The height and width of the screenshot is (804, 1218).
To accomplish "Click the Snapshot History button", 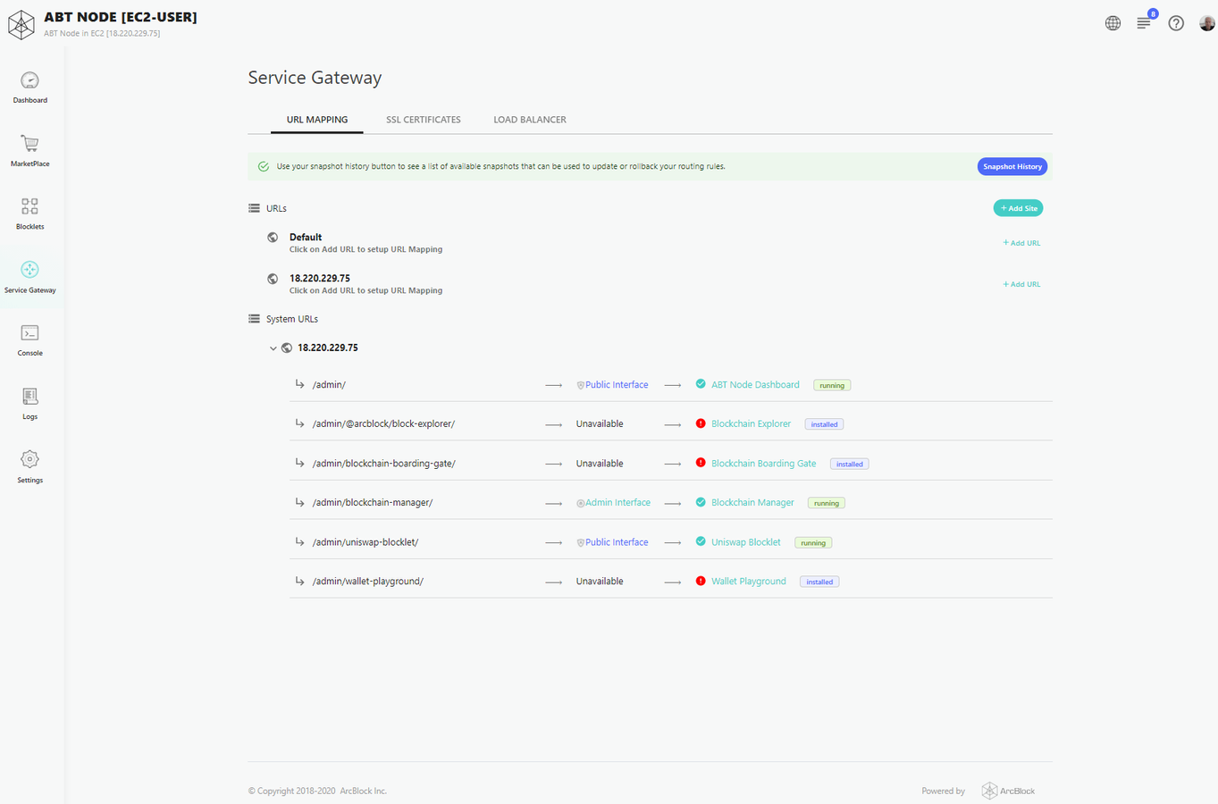I will pos(1012,167).
